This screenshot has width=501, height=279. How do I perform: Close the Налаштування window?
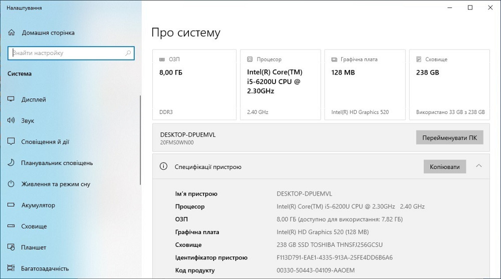490,7
